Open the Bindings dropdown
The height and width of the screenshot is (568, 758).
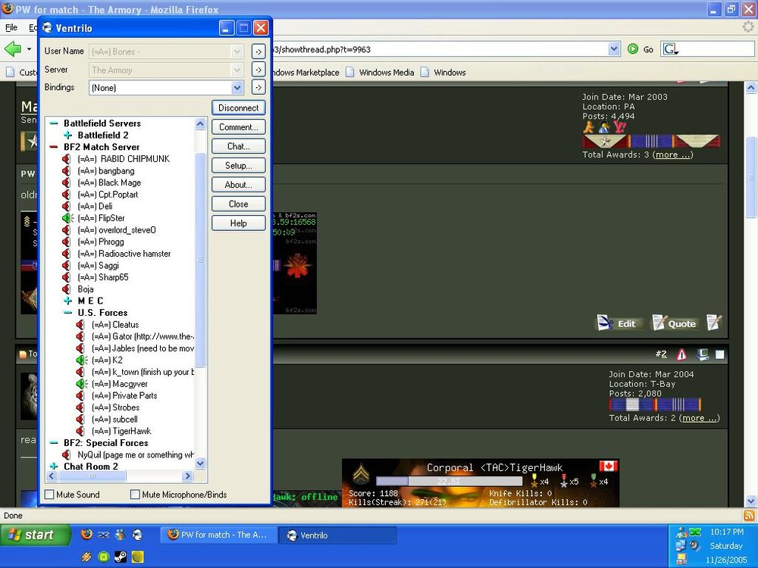tap(237, 88)
